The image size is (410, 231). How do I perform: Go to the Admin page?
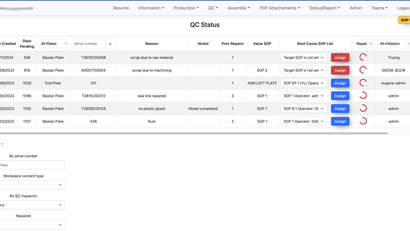356,8
